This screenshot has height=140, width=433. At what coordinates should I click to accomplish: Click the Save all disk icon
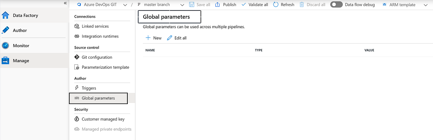(192, 5)
